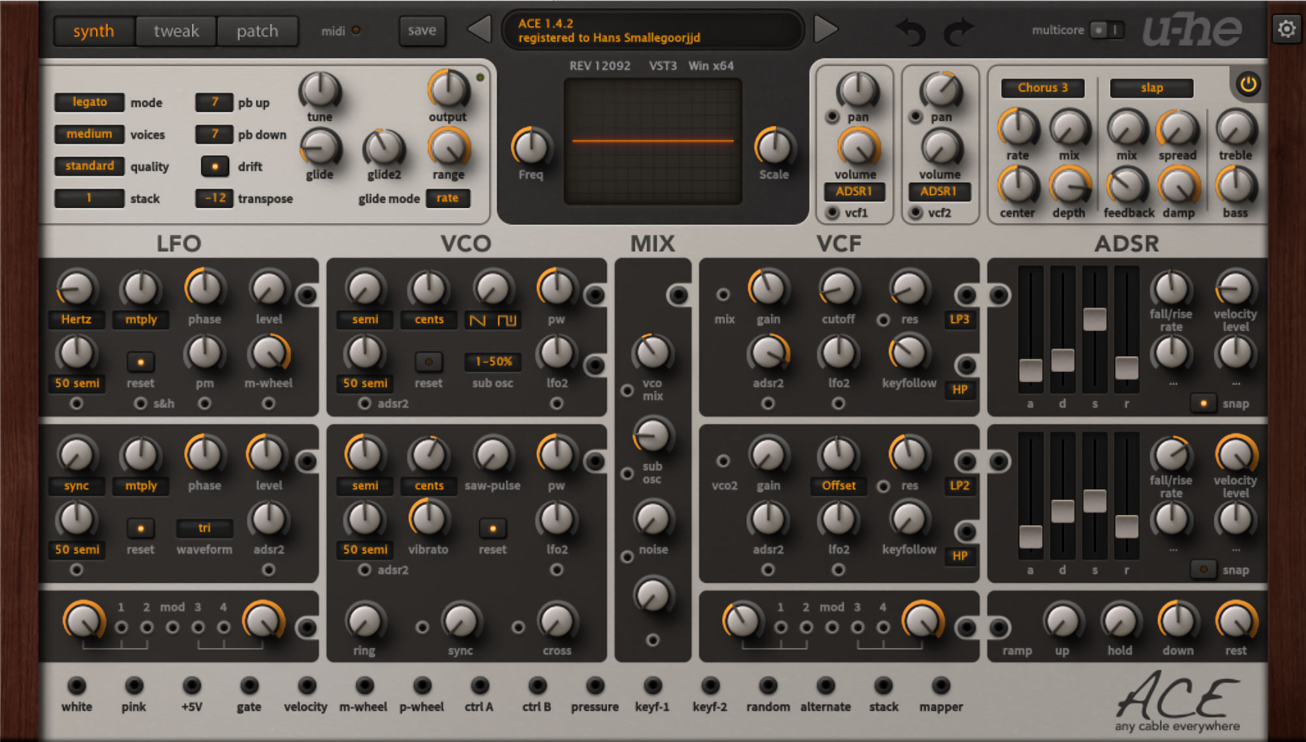Screen dimensions: 1306x742
Task: Go to next preset with right arrow
Action: point(825,30)
